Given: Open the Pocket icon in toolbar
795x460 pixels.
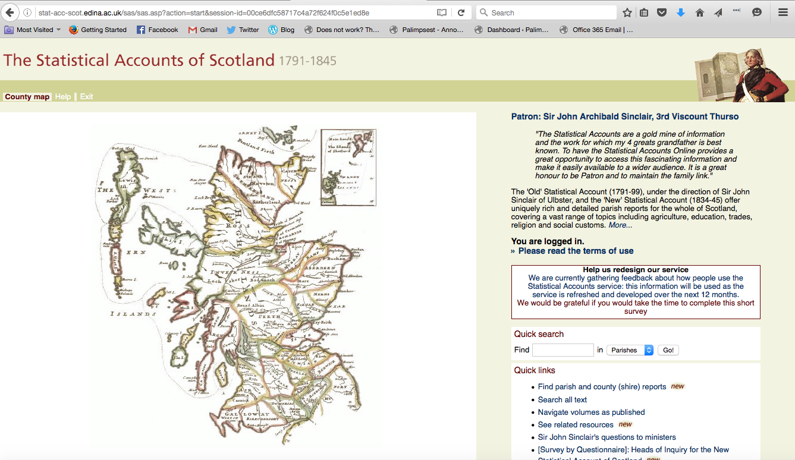Looking at the screenshot, I should pyautogui.click(x=662, y=12).
